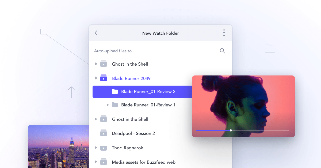Click the Media assets for Buzzfeed web icon
The image size is (321, 168).
click(103, 162)
